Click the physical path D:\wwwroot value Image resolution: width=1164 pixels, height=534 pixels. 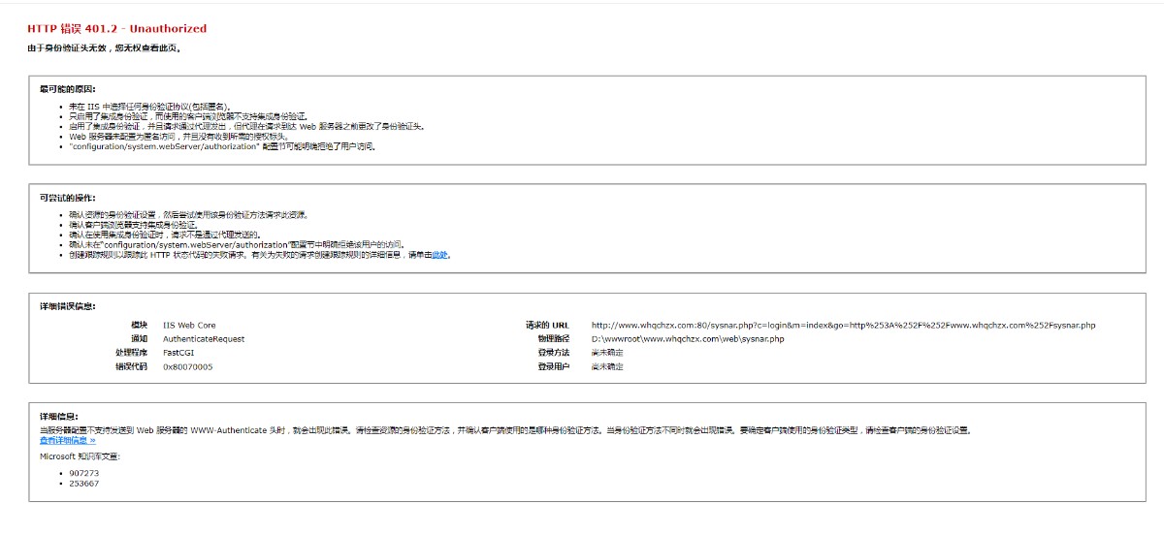tap(687, 339)
